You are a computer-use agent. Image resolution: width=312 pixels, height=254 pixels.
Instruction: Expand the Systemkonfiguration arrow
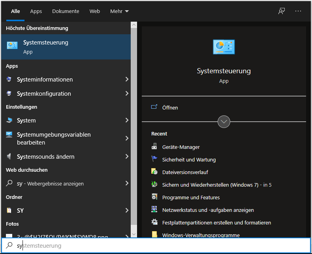127,94
